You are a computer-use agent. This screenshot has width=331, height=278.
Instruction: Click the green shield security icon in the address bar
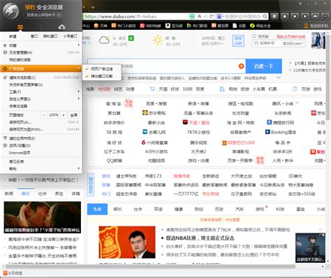point(192,17)
